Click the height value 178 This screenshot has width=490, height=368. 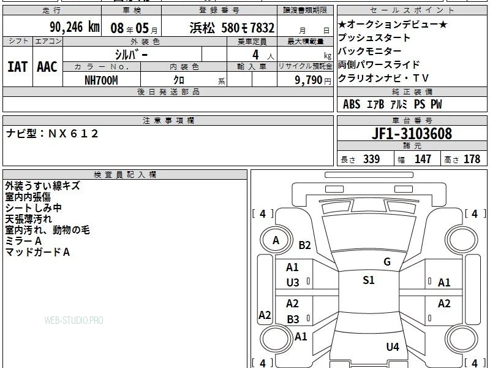coord(472,159)
